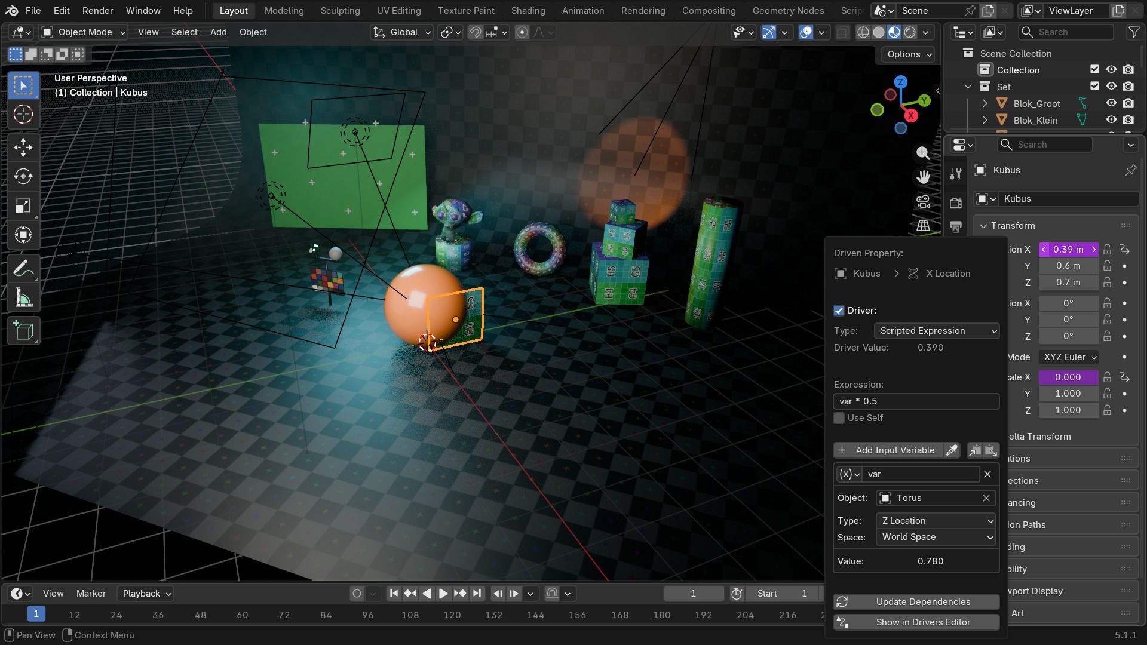Enable the Use Self checkbox
The width and height of the screenshot is (1147, 645).
[839, 418]
